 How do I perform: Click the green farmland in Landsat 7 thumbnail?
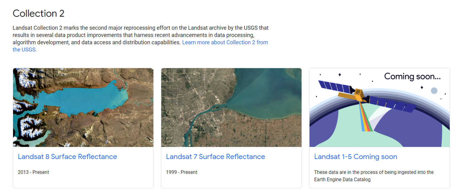[258, 135]
